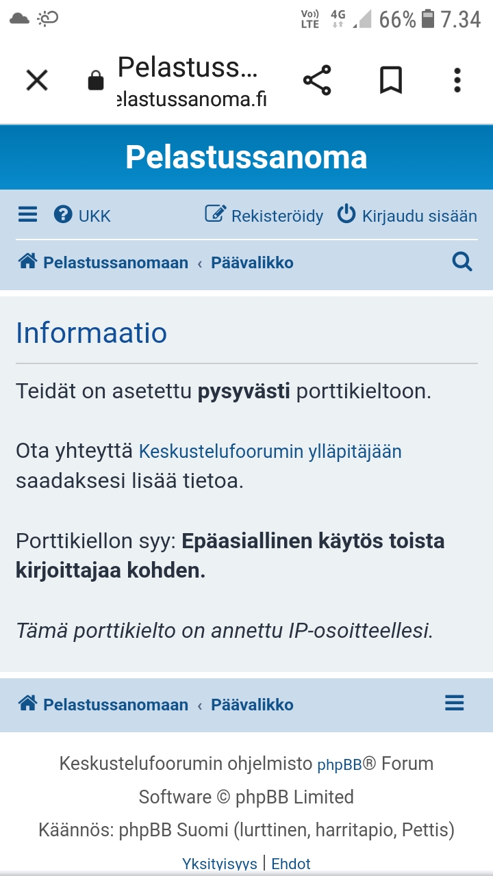493x876 pixels.
Task: Open the phpBB software link
Action: coord(339,765)
